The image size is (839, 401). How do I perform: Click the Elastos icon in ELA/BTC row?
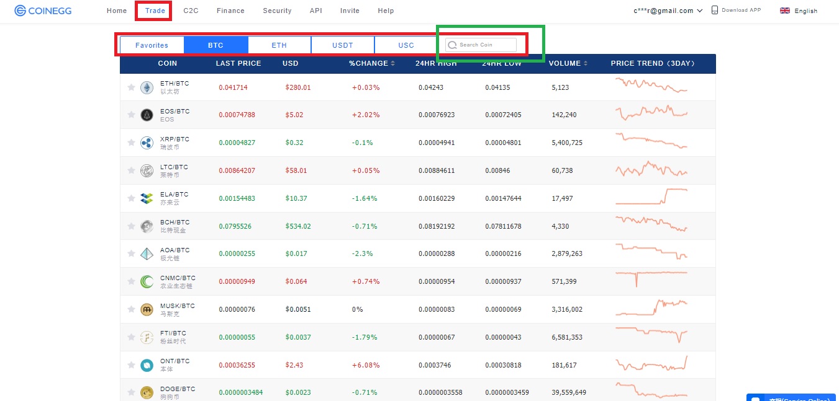tap(147, 198)
